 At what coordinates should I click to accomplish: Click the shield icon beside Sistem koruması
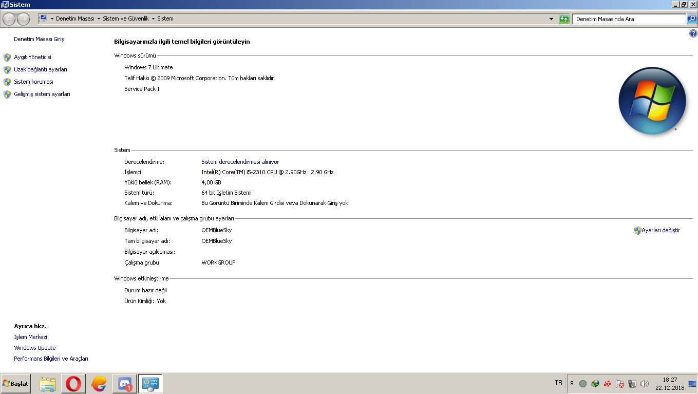[x=7, y=82]
